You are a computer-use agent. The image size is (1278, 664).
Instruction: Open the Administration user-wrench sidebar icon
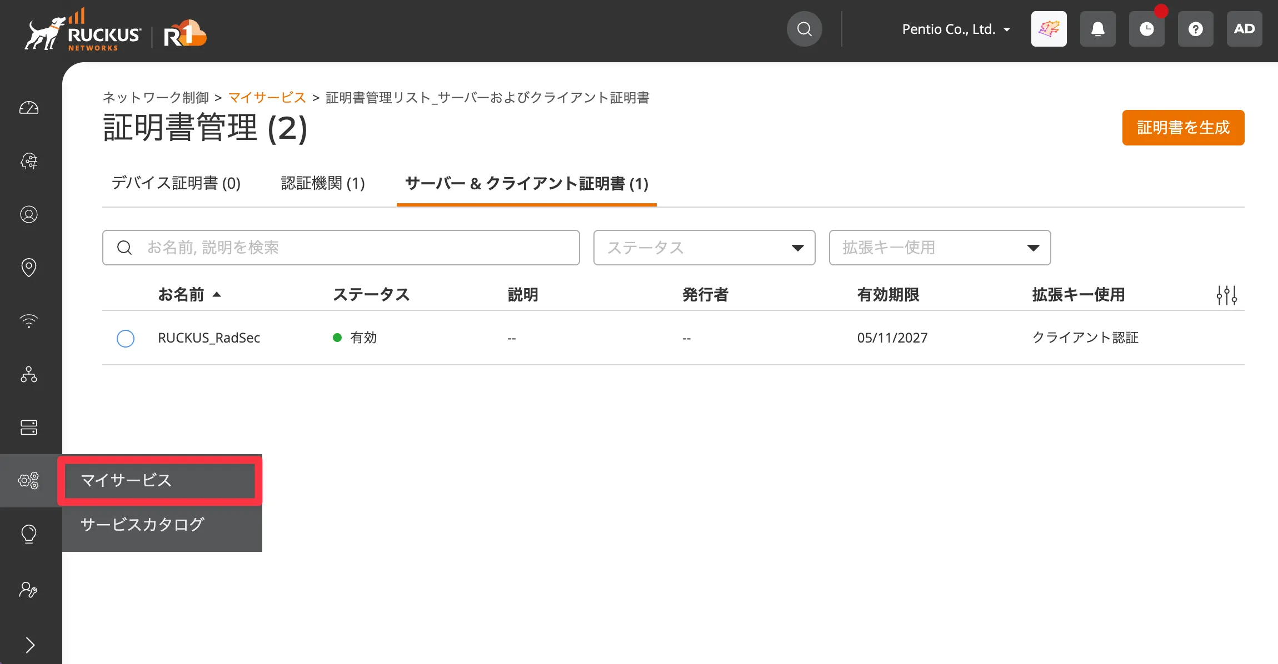[x=29, y=590]
